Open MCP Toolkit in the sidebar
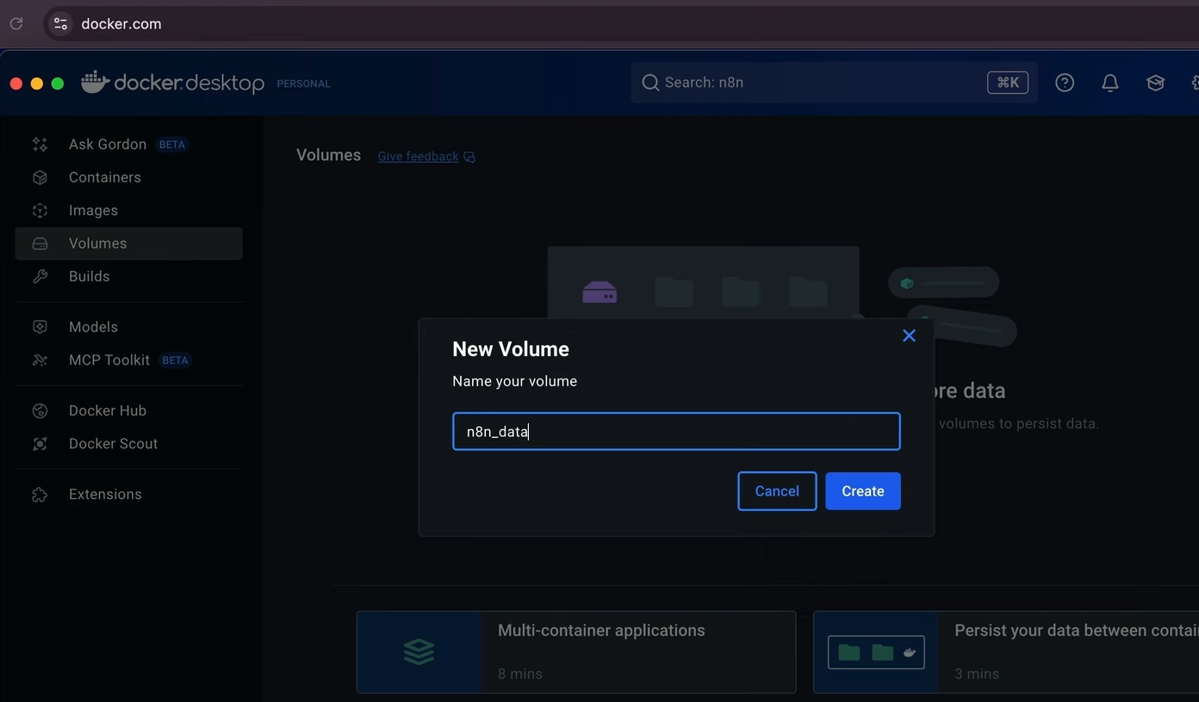The image size is (1199, 702). (x=128, y=360)
